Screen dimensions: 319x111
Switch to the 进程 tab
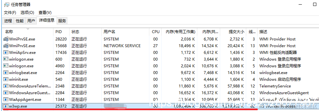click(x=8, y=21)
